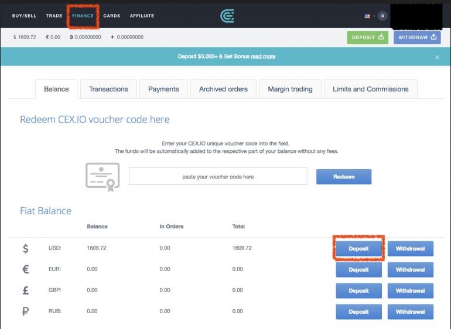This screenshot has width=451, height=329.
Task: Click the Redeem button
Action: pos(344,177)
